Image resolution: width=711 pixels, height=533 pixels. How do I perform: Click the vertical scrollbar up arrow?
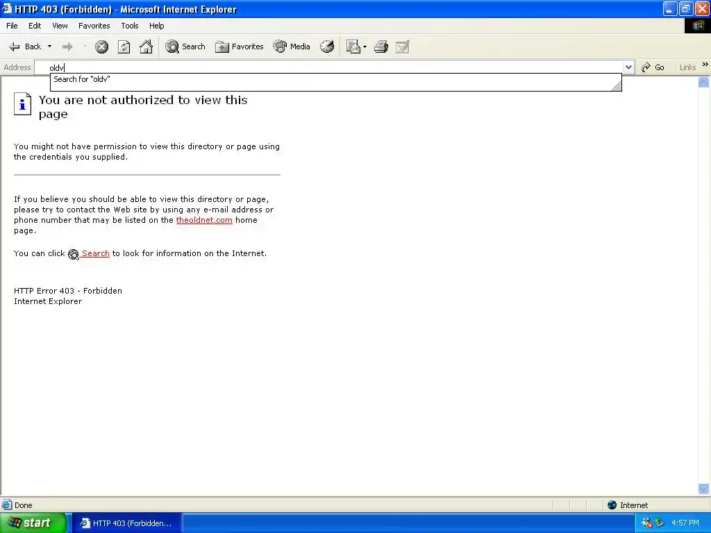[703, 82]
